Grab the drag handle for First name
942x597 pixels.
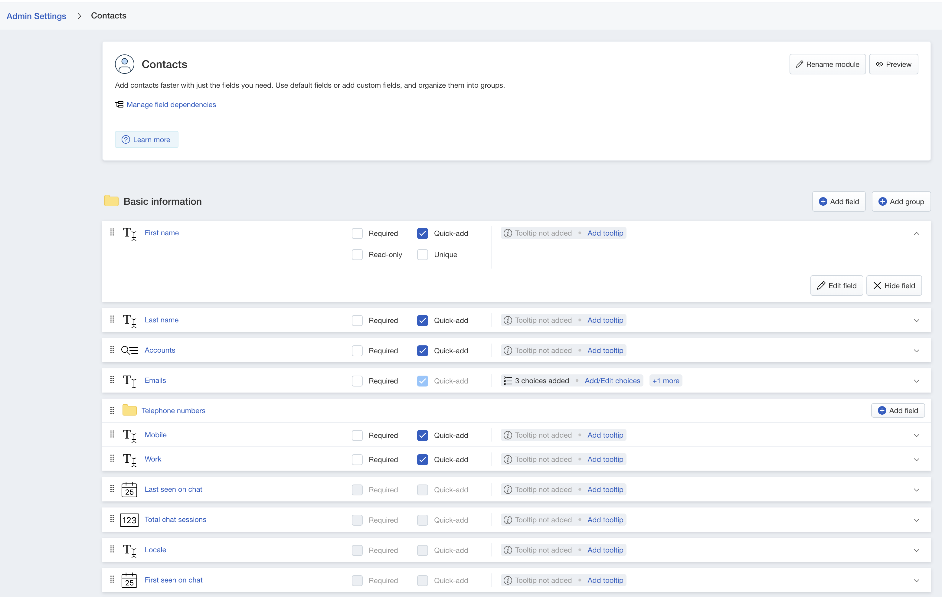[x=112, y=232]
